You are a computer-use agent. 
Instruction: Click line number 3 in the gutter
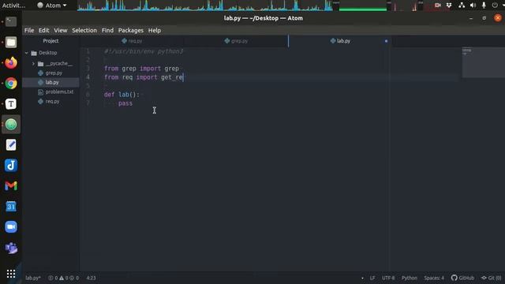coord(88,69)
